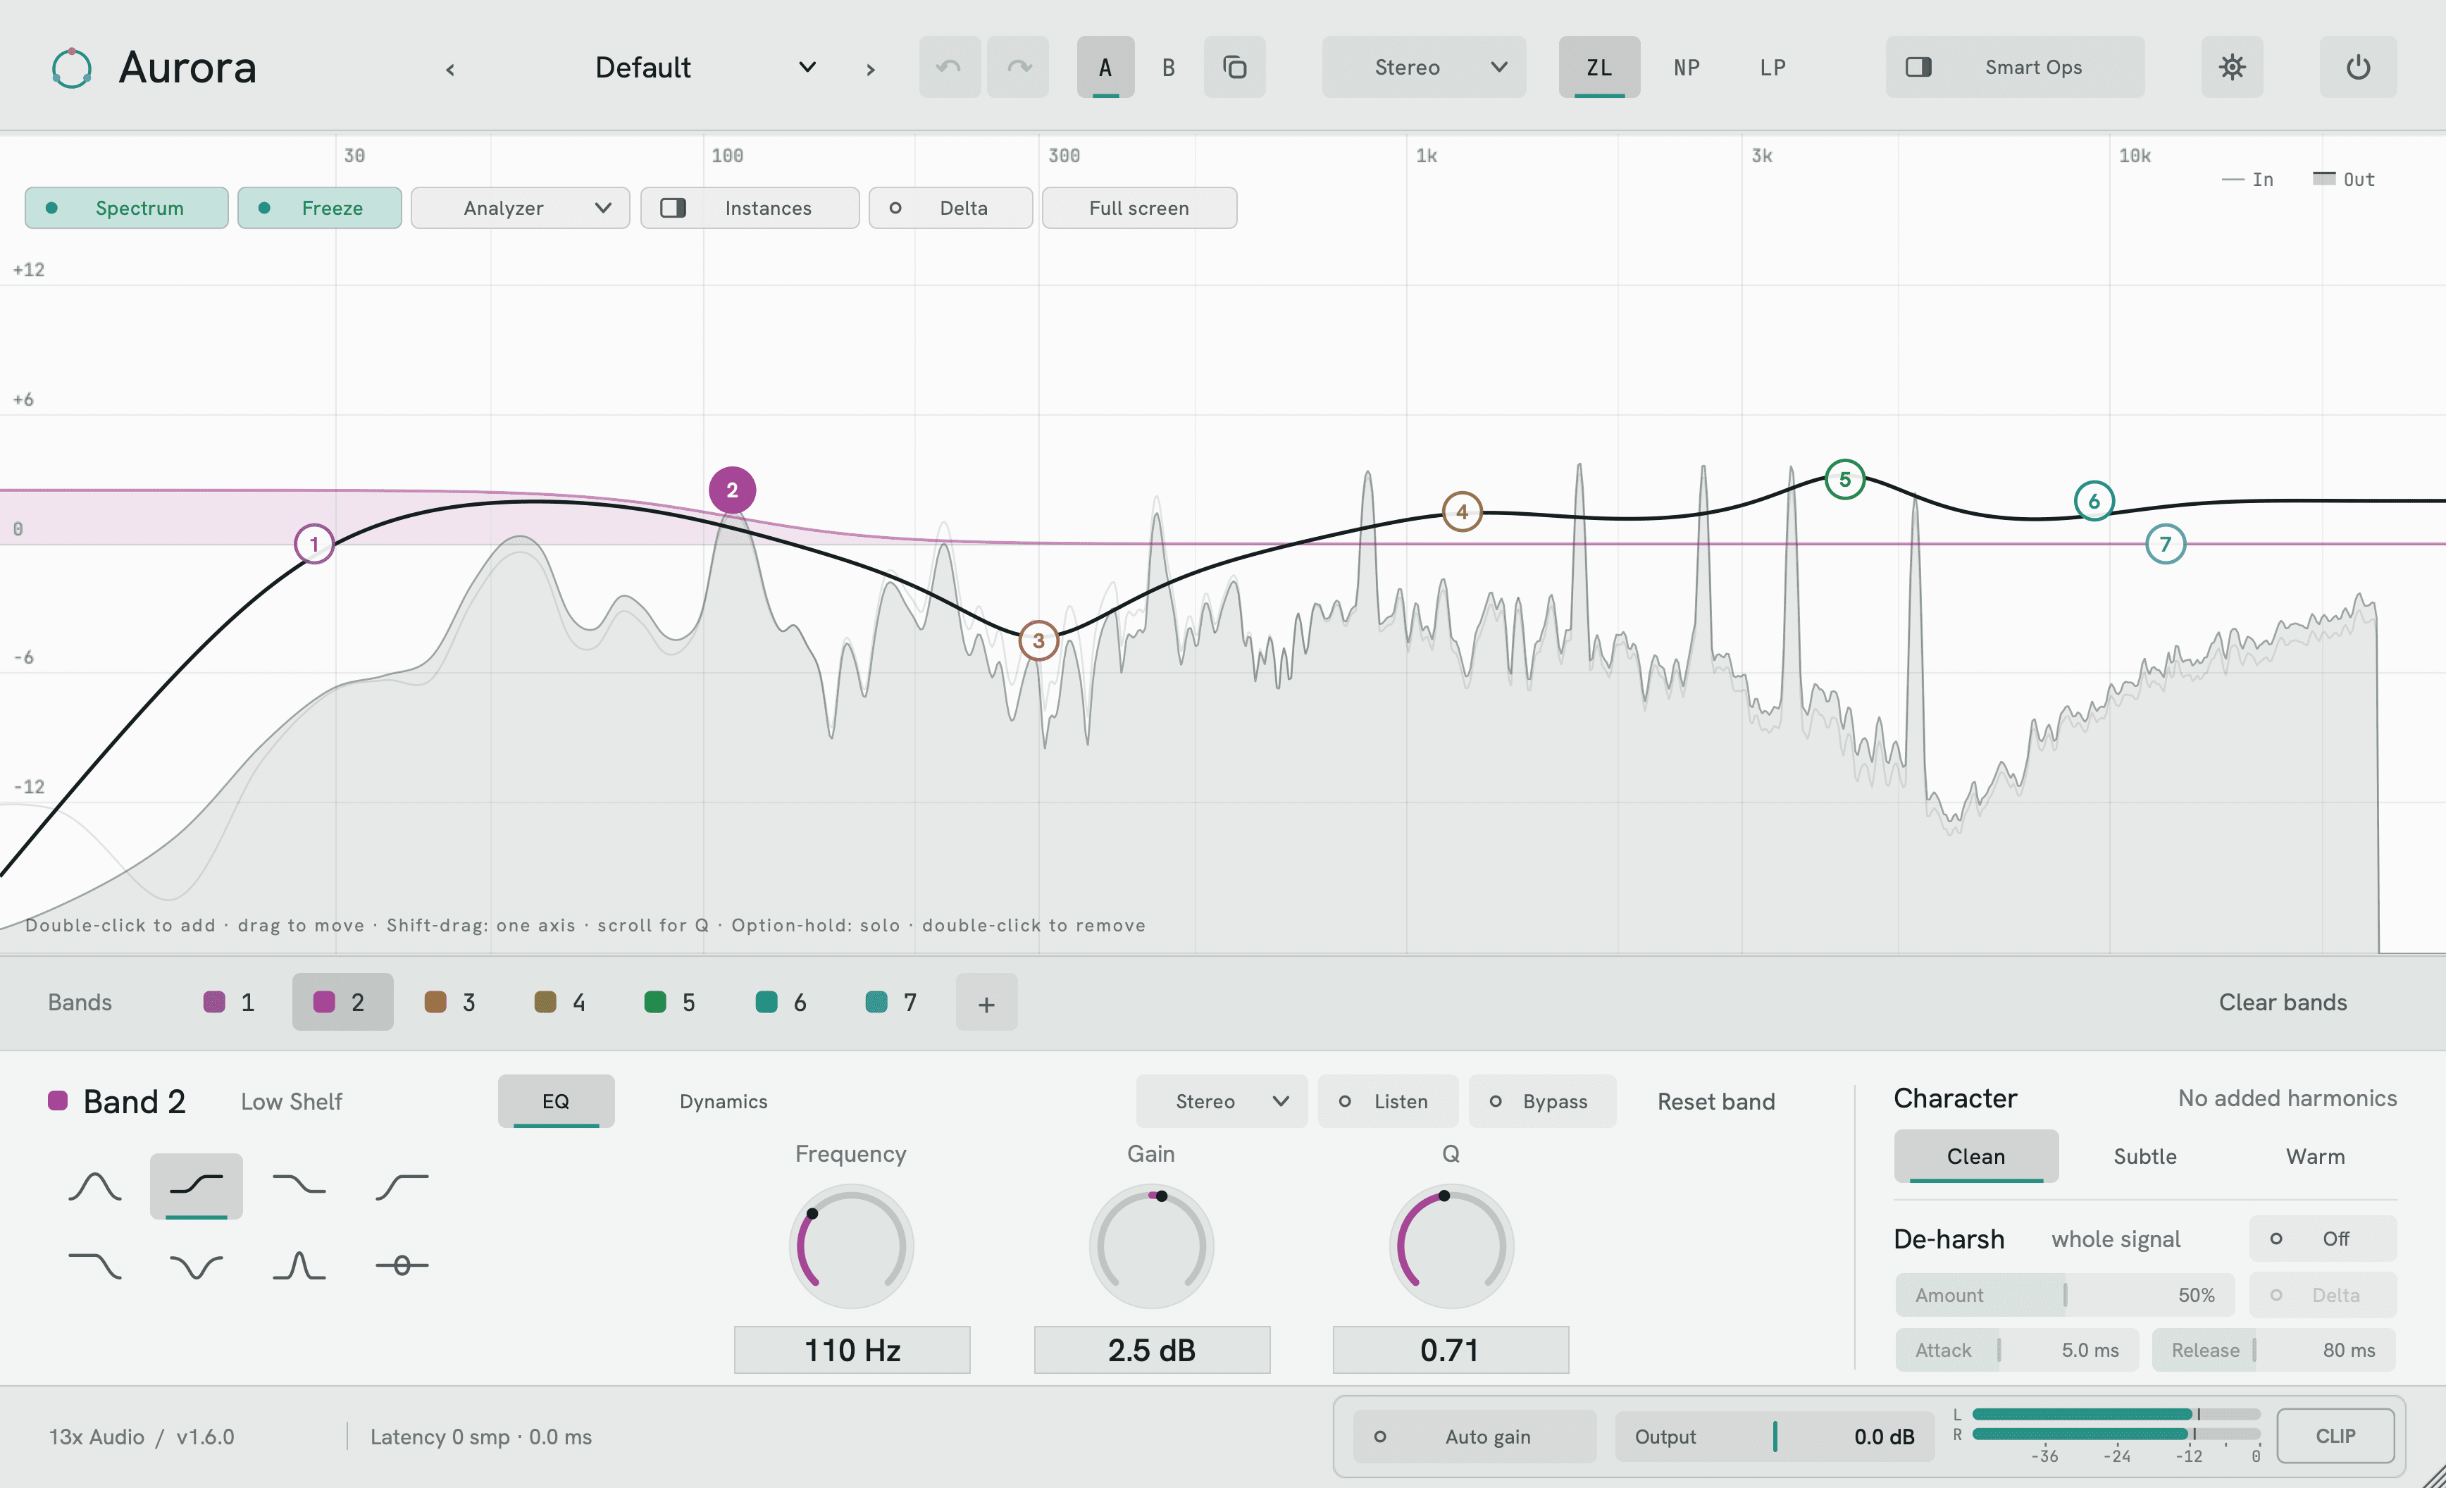Click the power bypass icon

pyautogui.click(x=2359, y=68)
